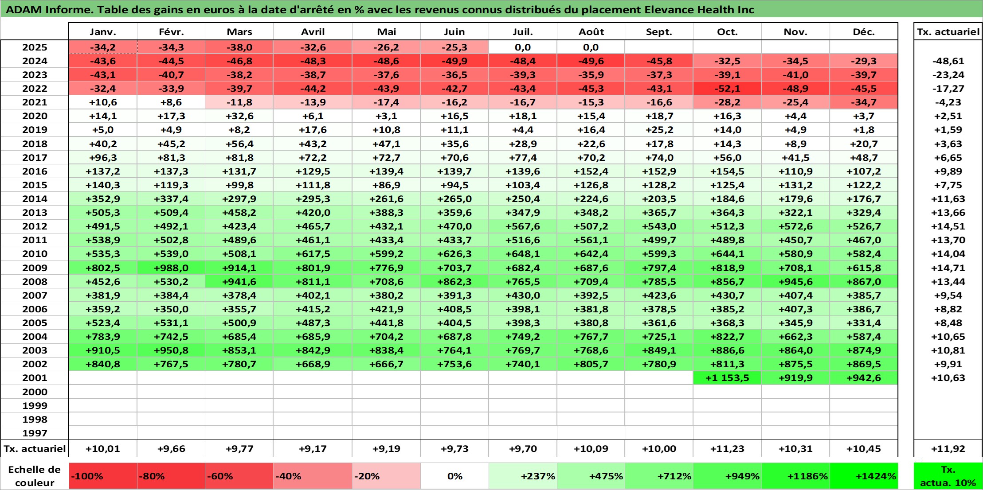
Task: Click the +1424% green color scale swatch
Action: click(x=864, y=476)
